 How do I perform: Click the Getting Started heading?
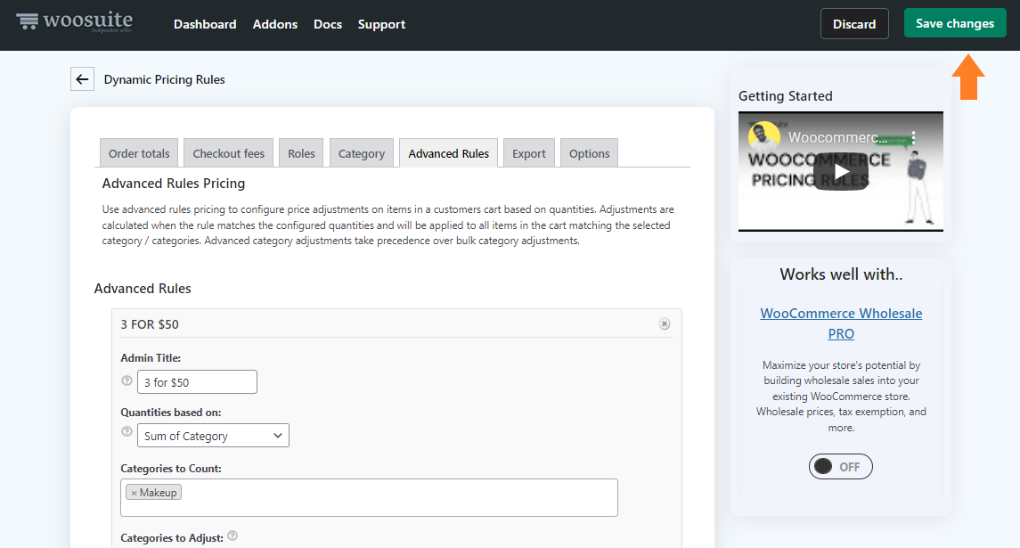[x=785, y=95]
